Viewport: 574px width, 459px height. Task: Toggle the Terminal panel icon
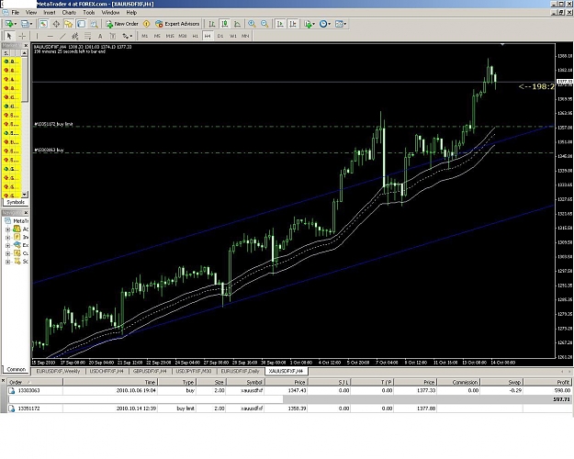coord(81,24)
